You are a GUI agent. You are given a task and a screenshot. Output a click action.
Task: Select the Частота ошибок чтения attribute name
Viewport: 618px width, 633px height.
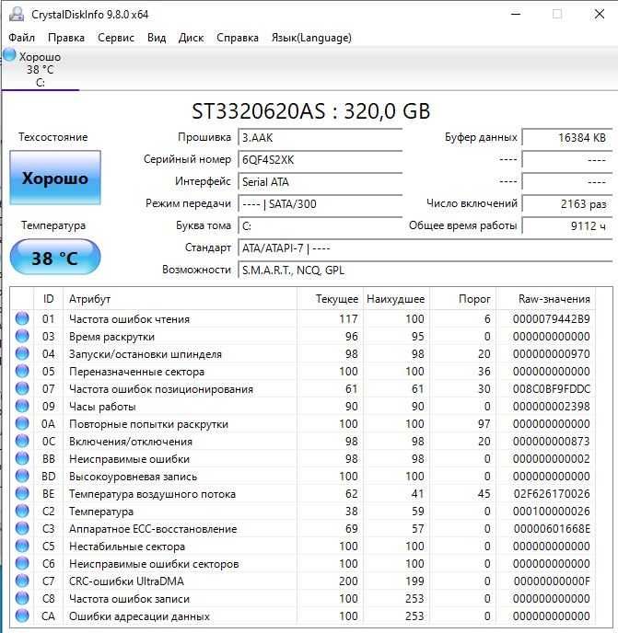[x=129, y=319]
